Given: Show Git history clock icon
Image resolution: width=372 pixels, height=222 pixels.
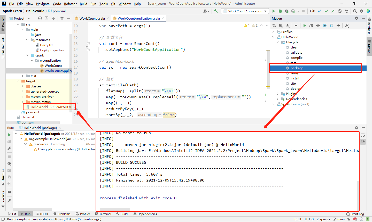Looking at the screenshot, I should [340, 11].
